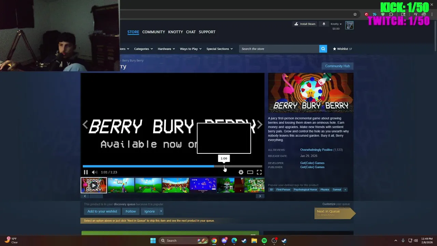Go to previous media with left arrow
The width and height of the screenshot is (437, 246).
pyautogui.click(x=85, y=125)
